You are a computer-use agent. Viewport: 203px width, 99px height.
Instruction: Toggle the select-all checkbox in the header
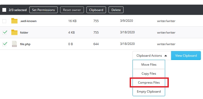[x=4, y=10]
